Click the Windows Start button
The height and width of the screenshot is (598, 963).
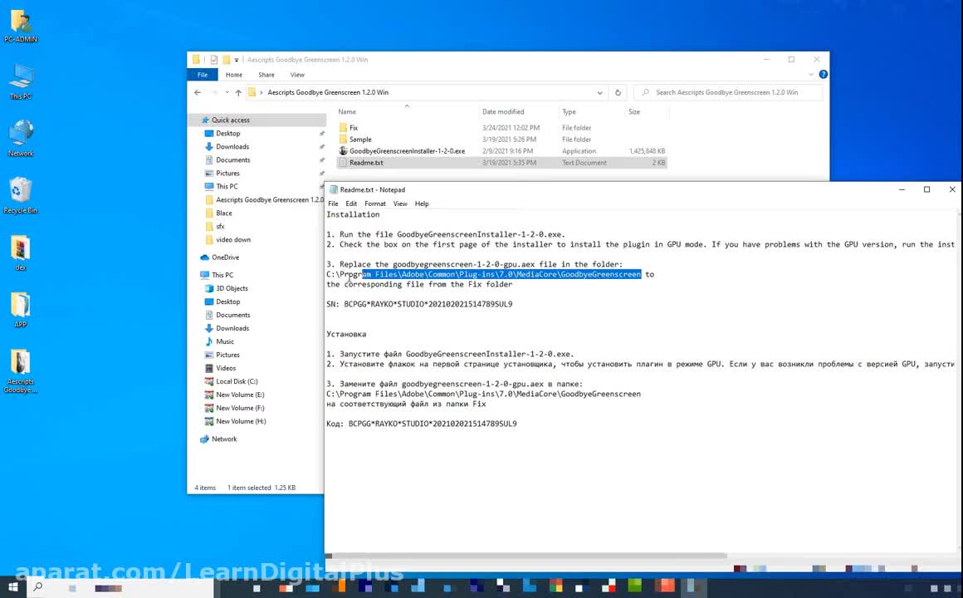point(13,587)
